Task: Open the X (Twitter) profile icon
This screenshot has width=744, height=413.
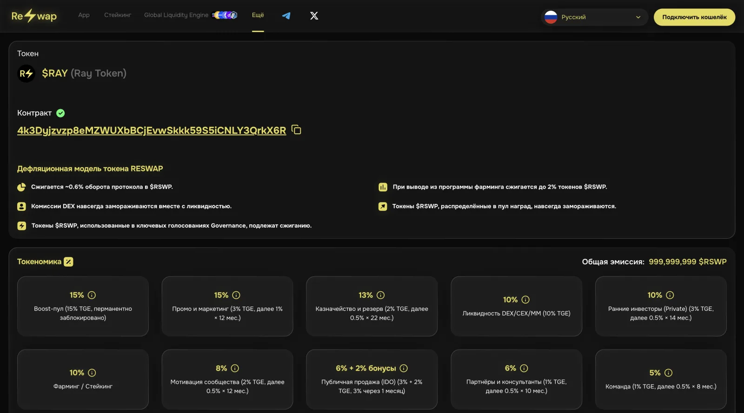Action: (x=314, y=16)
